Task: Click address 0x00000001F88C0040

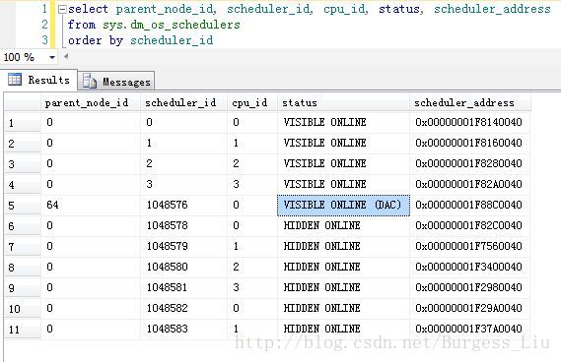Action: pos(468,206)
